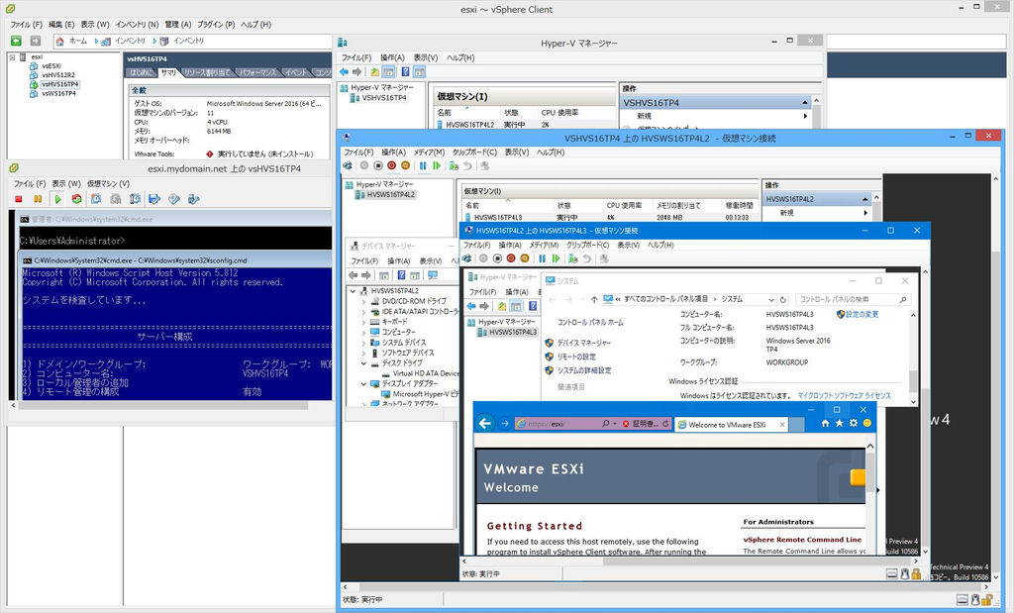Open クリップボード(C) menu in HVSWS16TP4L2 connection window
Viewport: 1014px width, 613px height.
[x=474, y=153]
